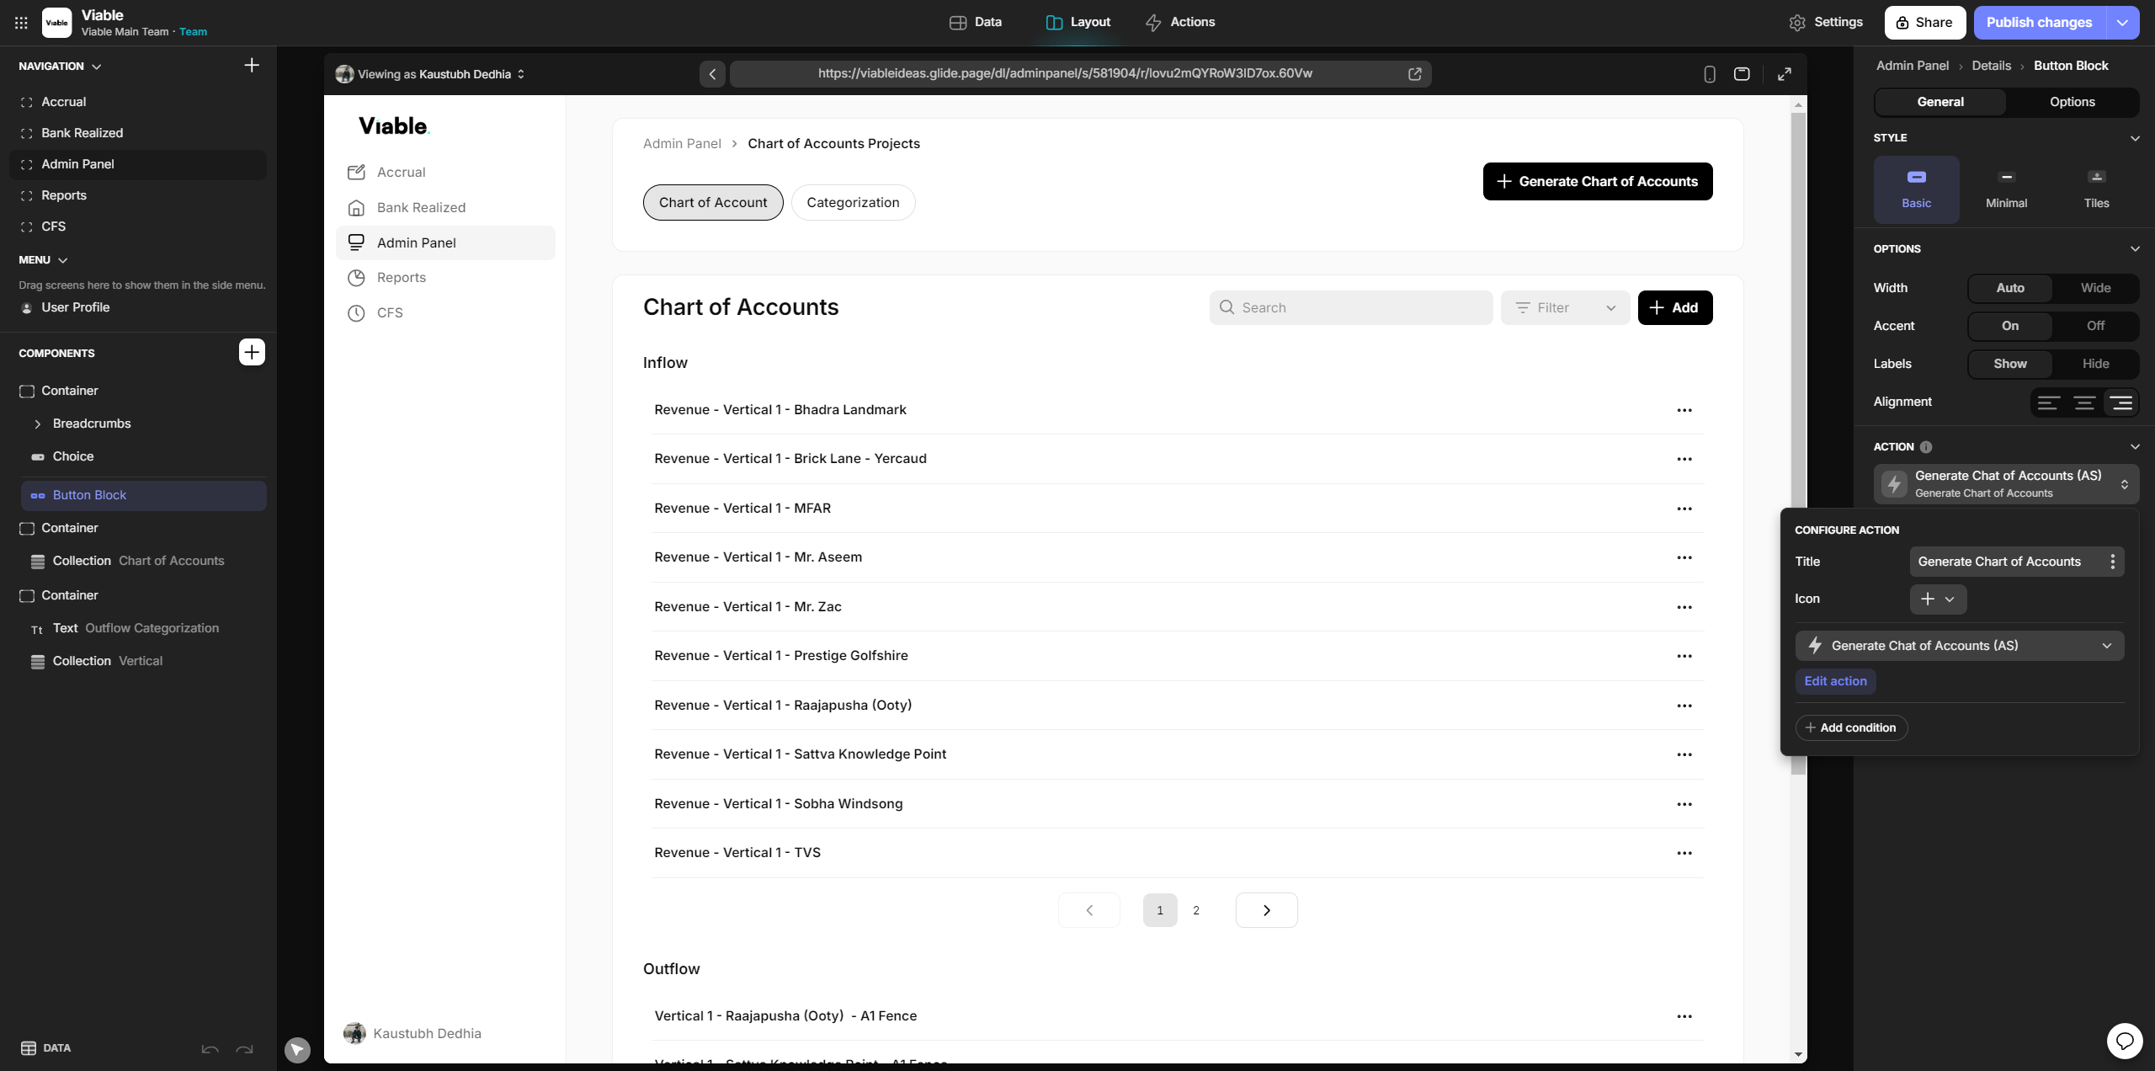
Task: Open Settings gear
Action: coord(1797,23)
